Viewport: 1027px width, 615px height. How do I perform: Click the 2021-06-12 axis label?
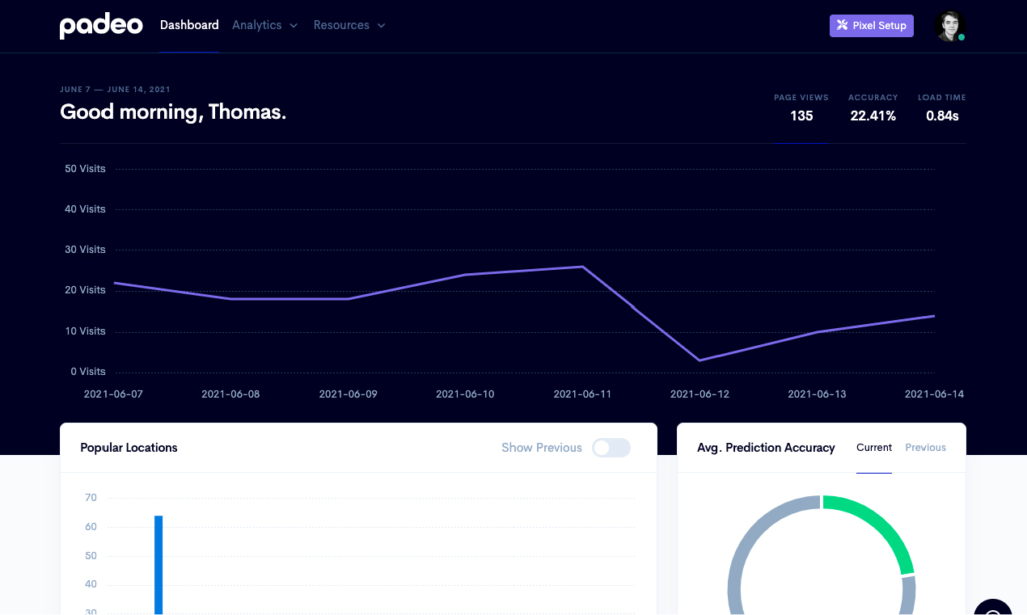699,394
